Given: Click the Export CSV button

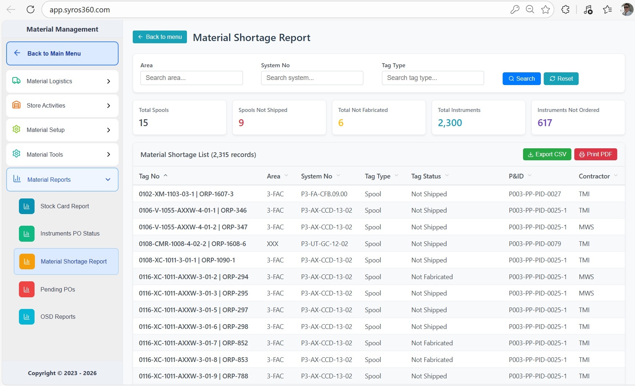Looking at the screenshot, I should pyautogui.click(x=547, y=154).
